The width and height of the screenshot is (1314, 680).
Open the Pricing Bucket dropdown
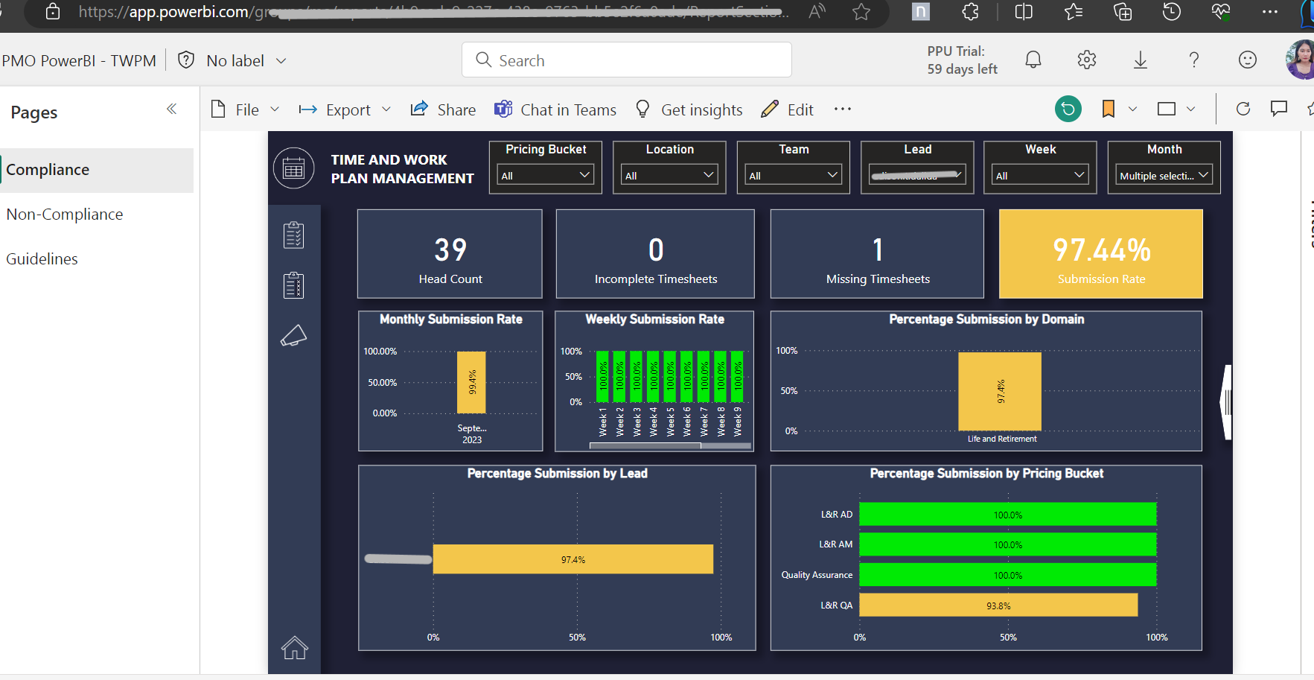click(x=546, y=175)
